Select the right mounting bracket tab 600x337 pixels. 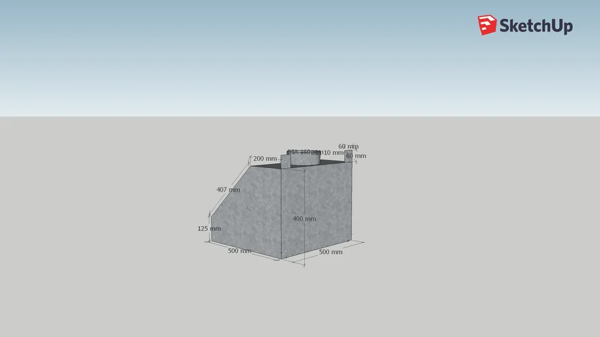[x=348, y=156]
